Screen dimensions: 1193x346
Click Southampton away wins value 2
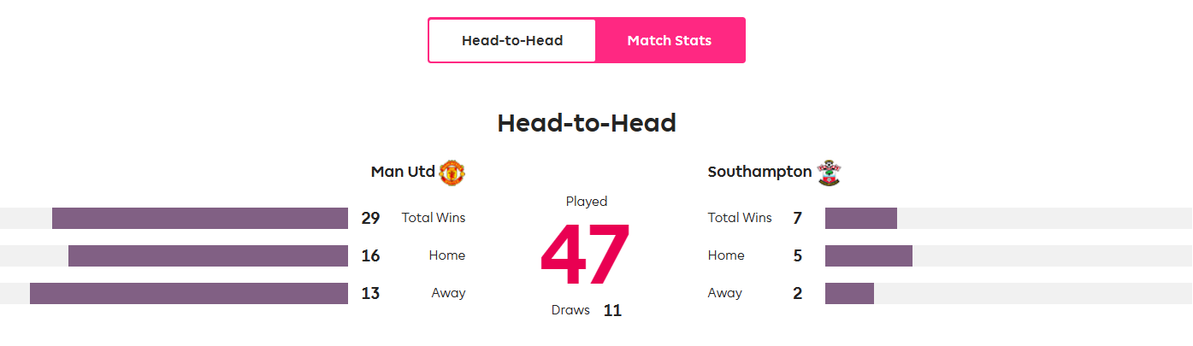[x=797, y=293]
